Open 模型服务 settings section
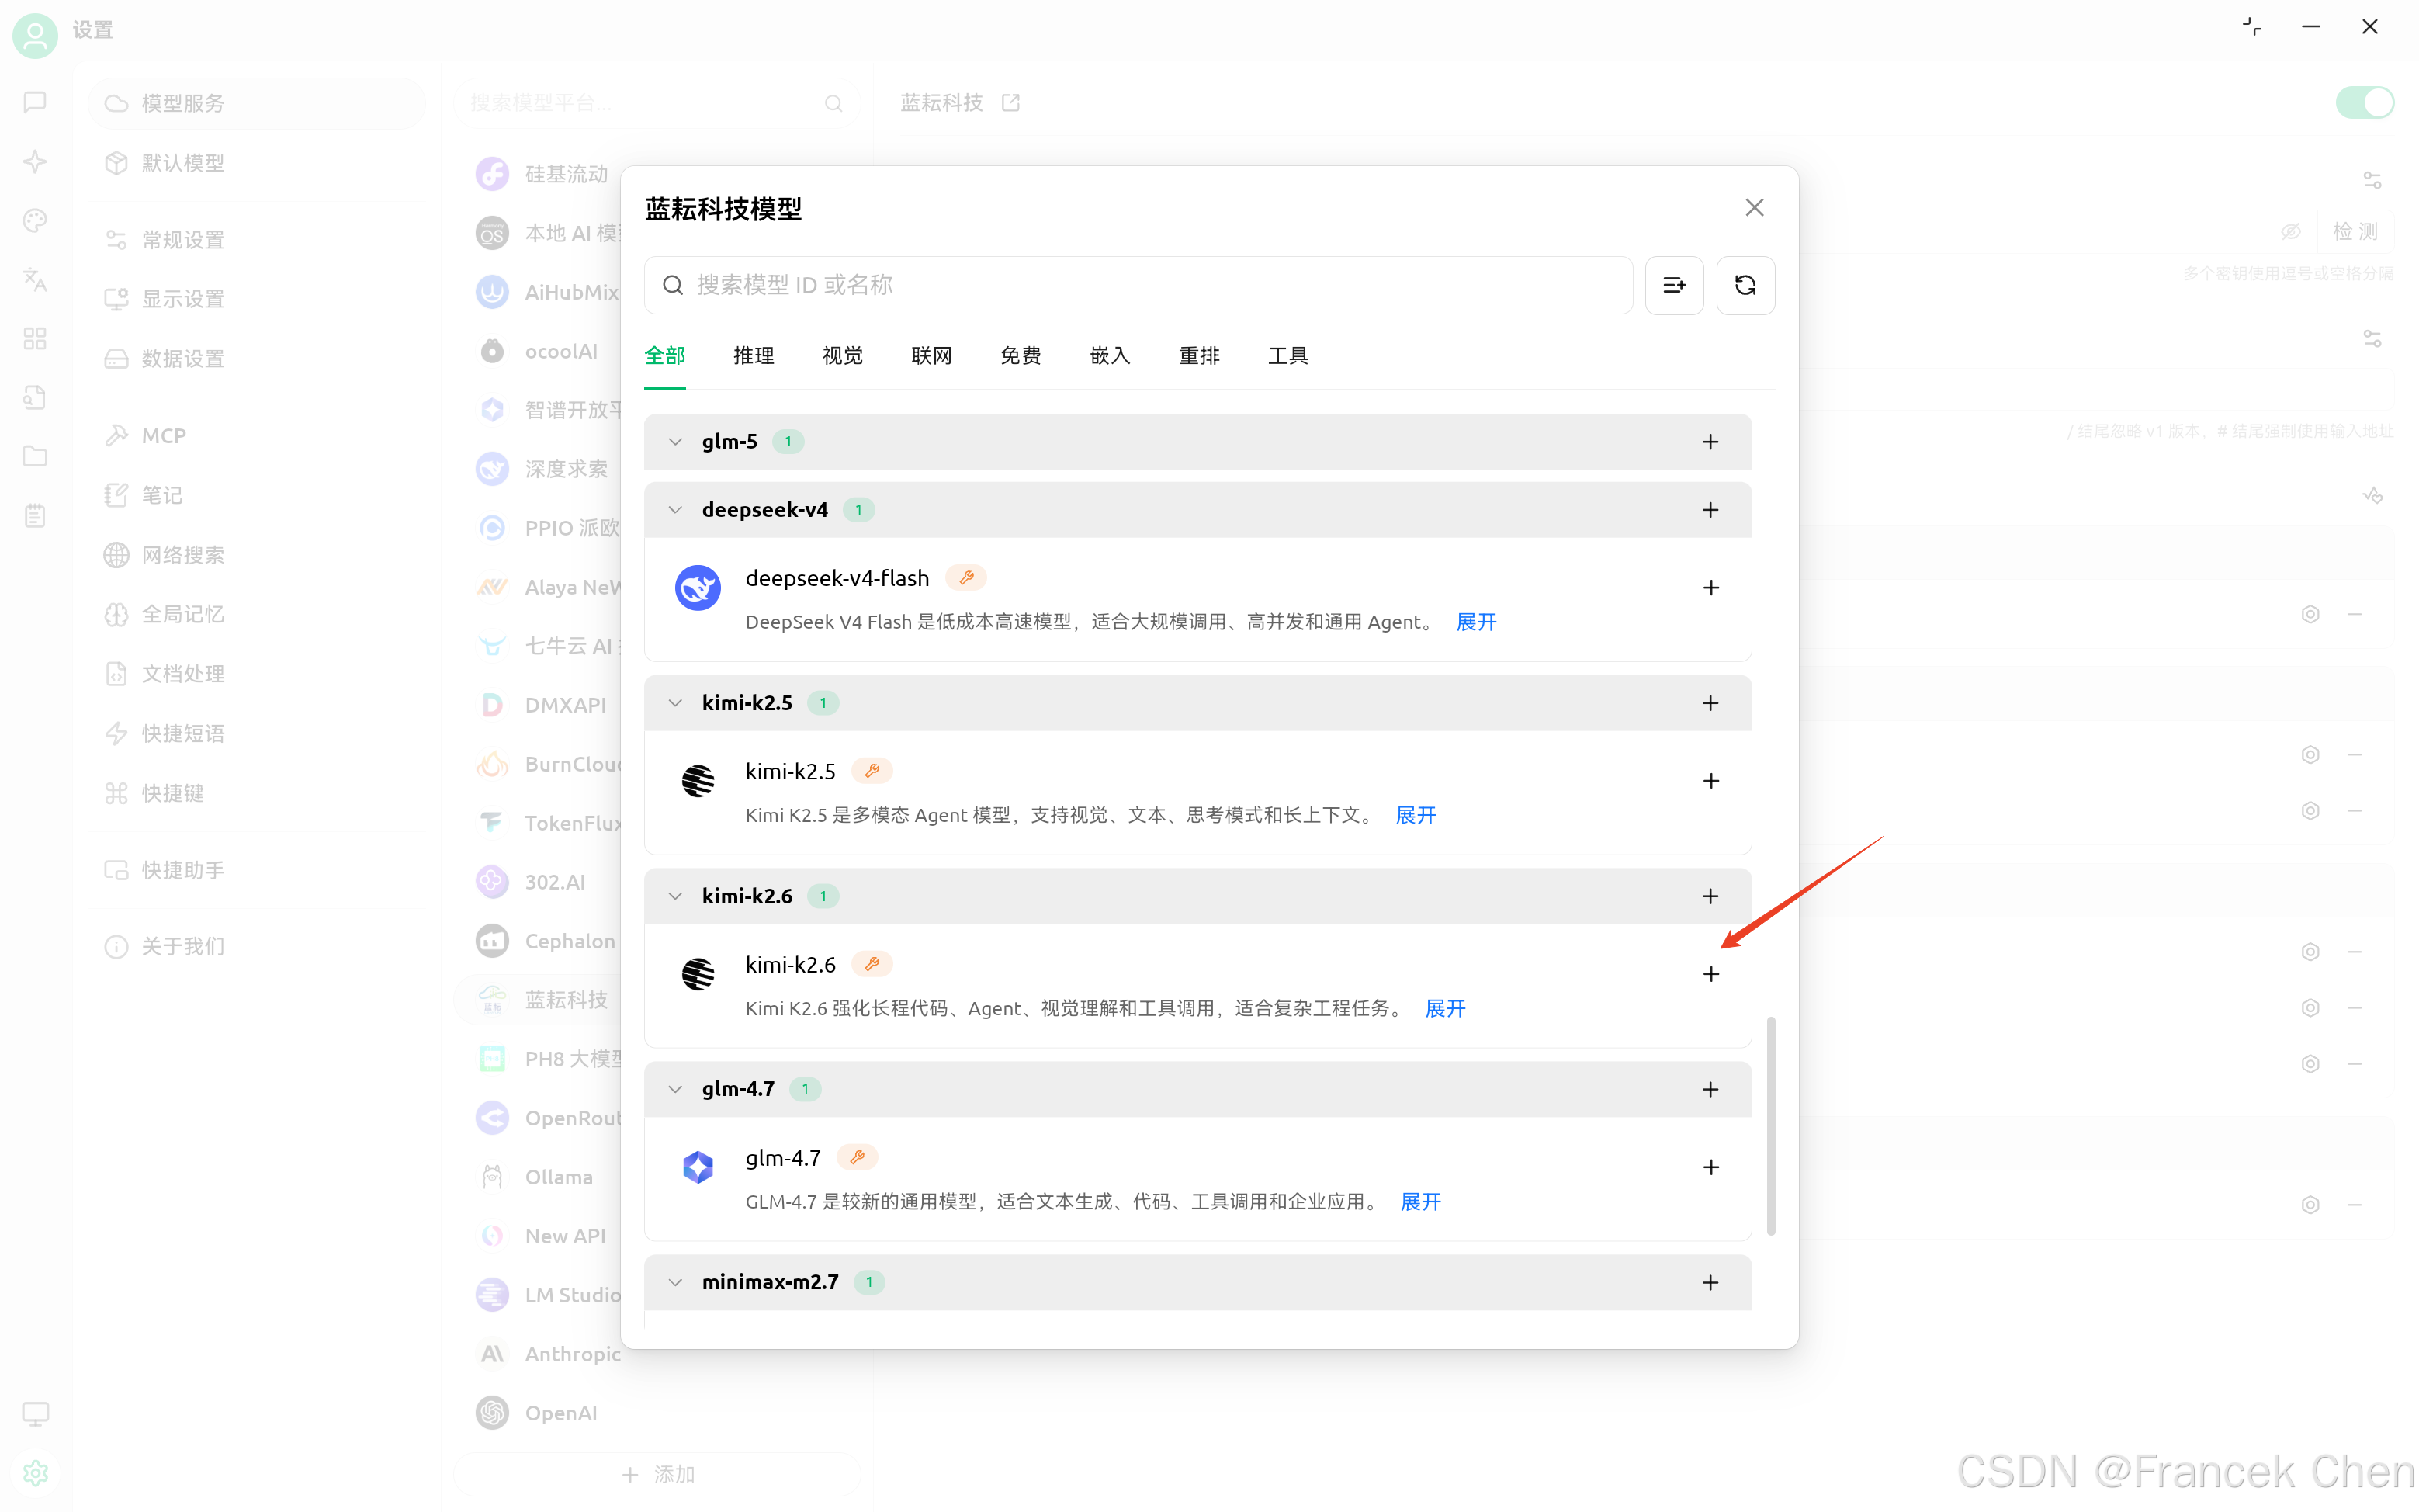This screenshot has height=1512, width=2419. 257,103
